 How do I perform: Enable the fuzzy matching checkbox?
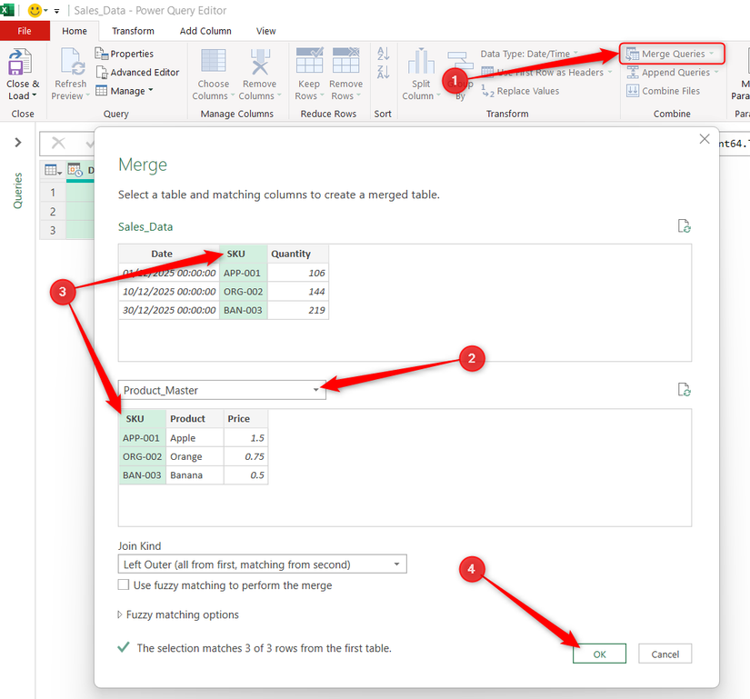(x=124, y=585)
